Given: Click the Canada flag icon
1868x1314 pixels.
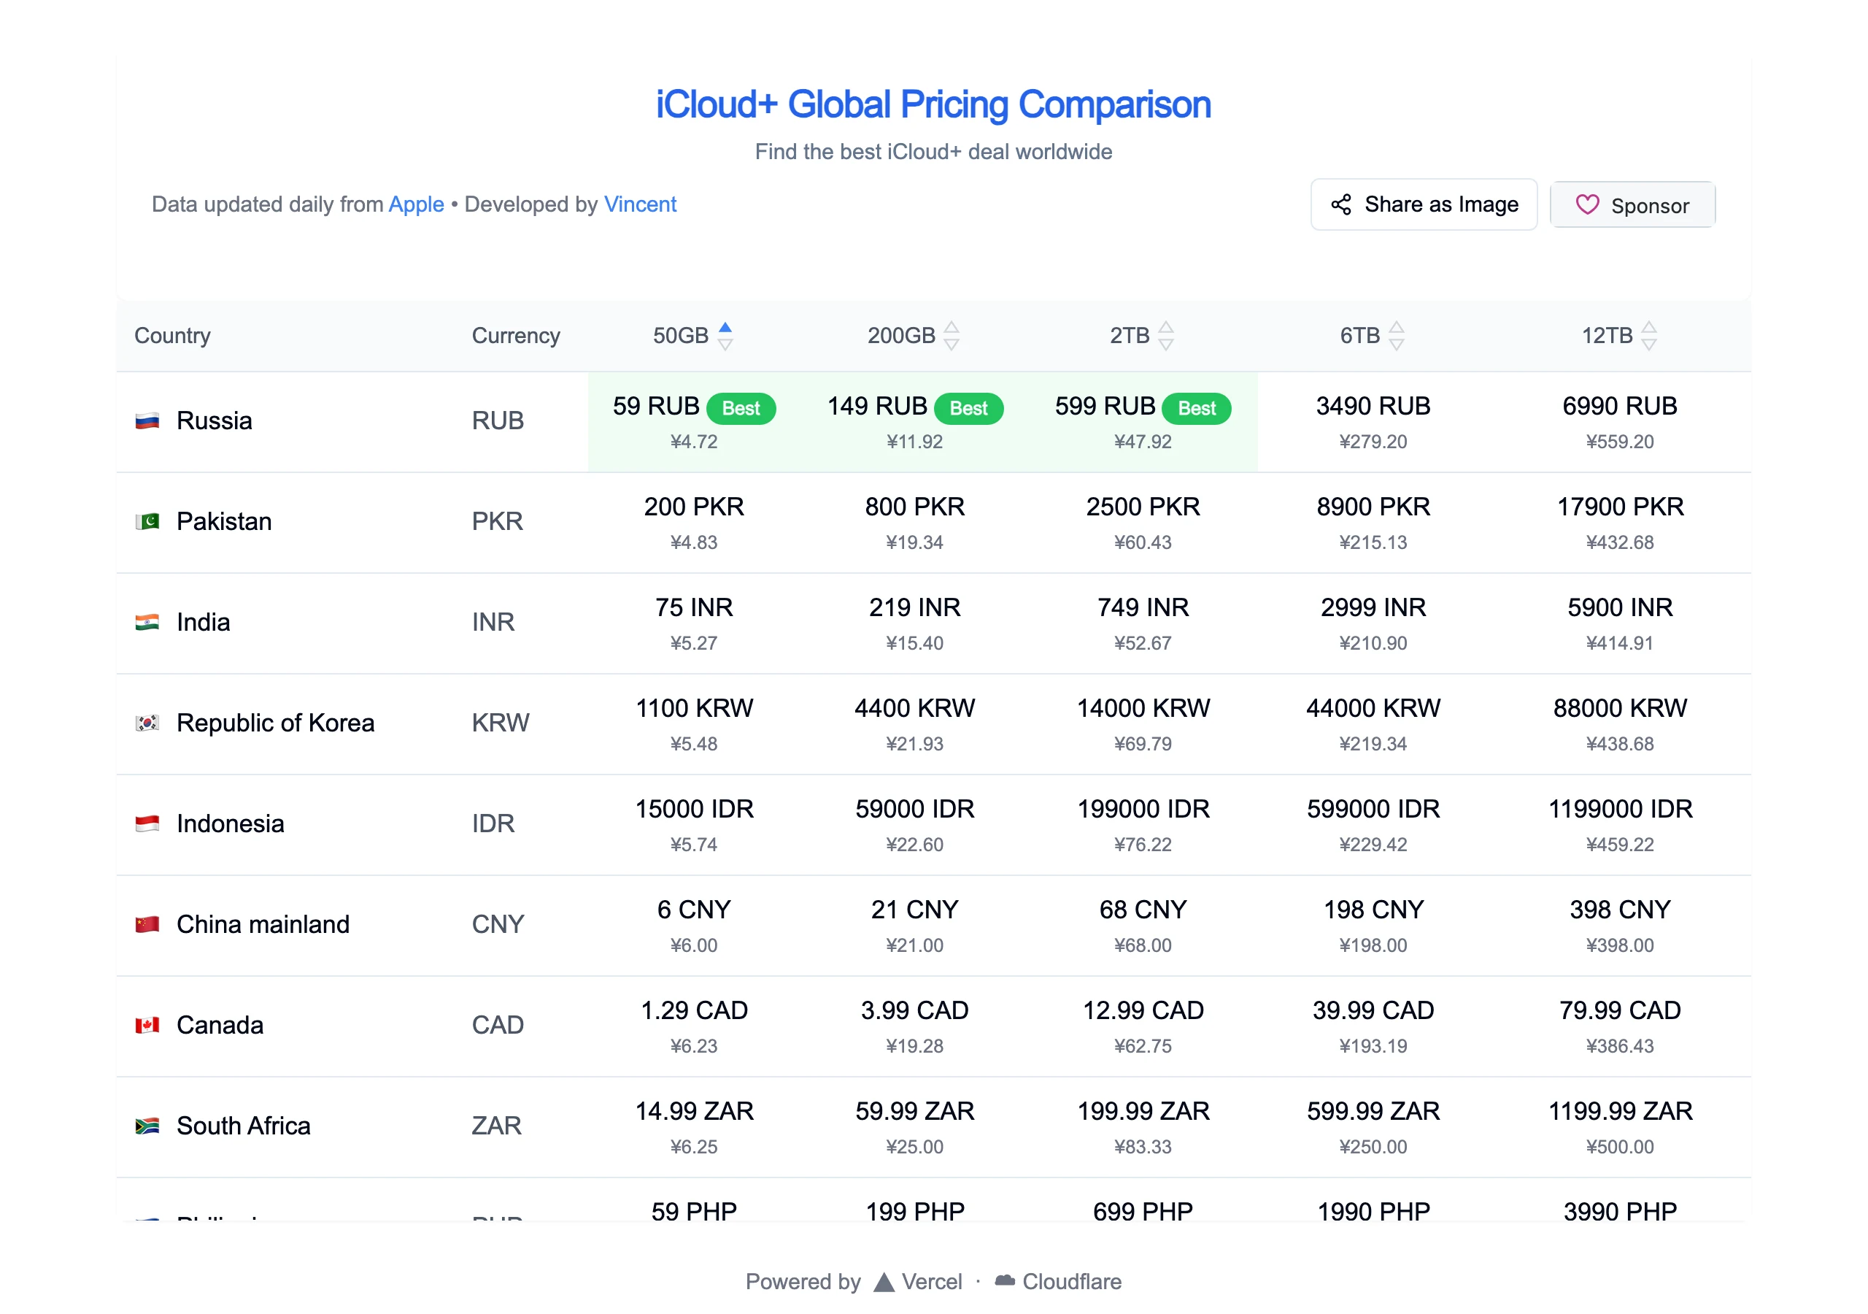Looking at the screenshot, I should pos(147,1025).
